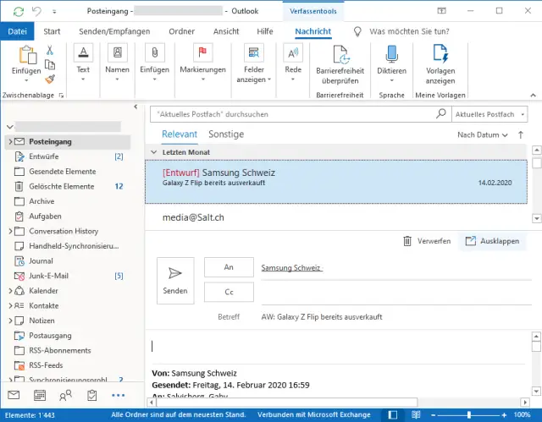Collapse the Letzten Monat group header
542x422 pixels.
click(x=154, y=152)
